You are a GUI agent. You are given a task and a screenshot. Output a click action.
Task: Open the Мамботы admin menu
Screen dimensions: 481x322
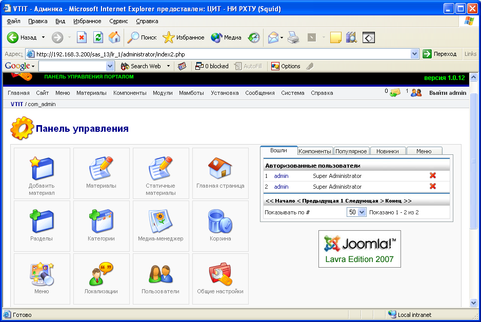pos(191,93)
